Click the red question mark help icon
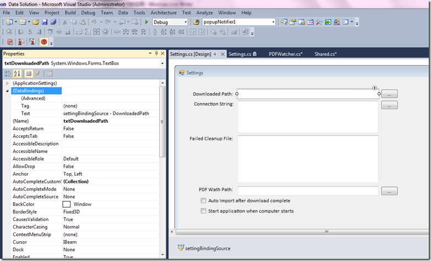Image resolution: width=431 pixels, height=261 pixels. 44,42
